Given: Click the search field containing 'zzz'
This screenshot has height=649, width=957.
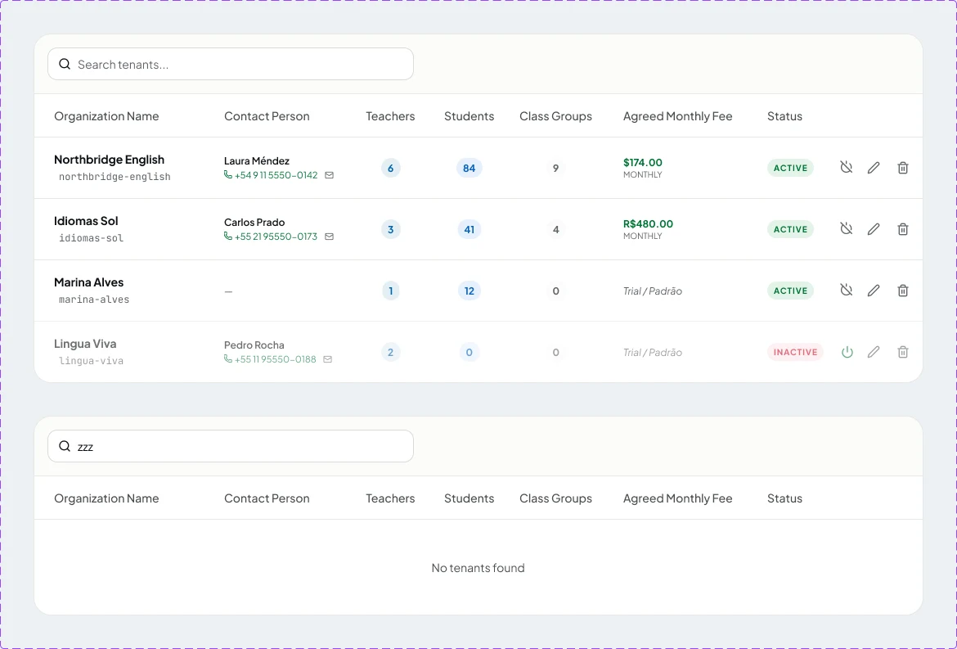Looking at the screenshot, I should pos(231,446).
